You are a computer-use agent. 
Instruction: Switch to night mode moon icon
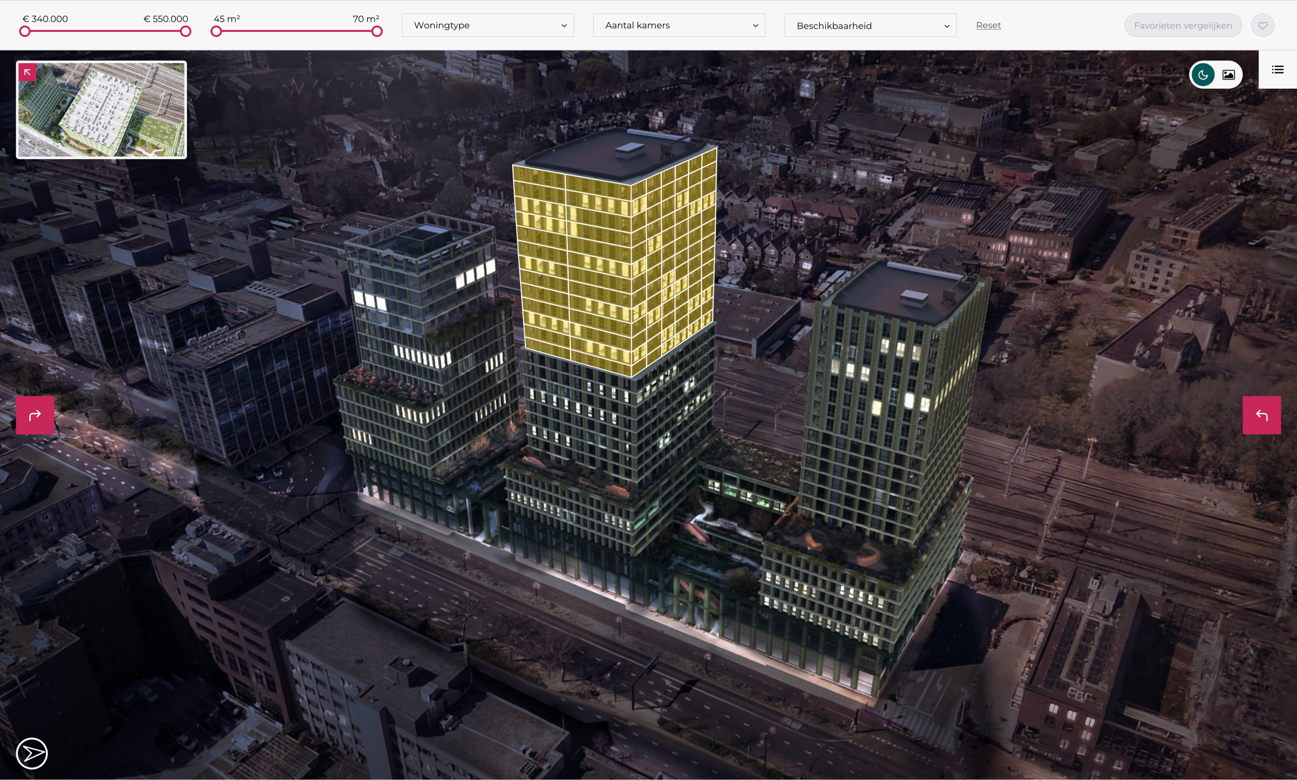pyautogui.click(x=1203, y=74)
